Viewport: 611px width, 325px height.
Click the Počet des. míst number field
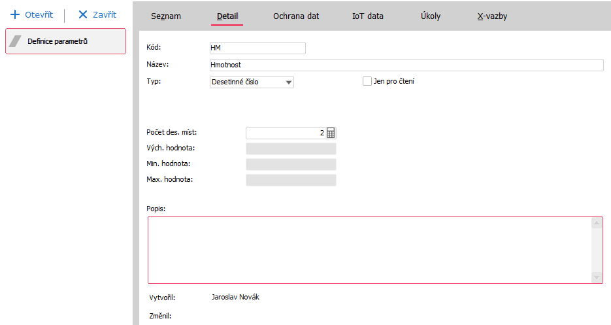click(x=285, y=133)
